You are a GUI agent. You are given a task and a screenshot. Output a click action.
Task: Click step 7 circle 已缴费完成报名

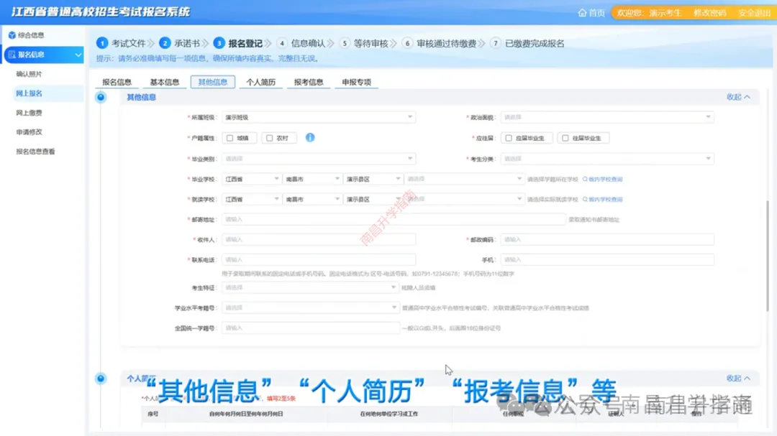[x=496, y=44]
